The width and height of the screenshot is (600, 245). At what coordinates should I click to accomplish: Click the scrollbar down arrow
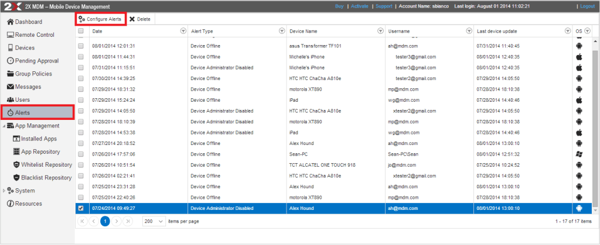595,211
